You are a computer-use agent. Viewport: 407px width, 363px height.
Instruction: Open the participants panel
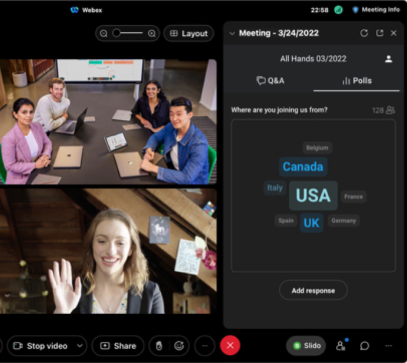click(x=341, y=346)
